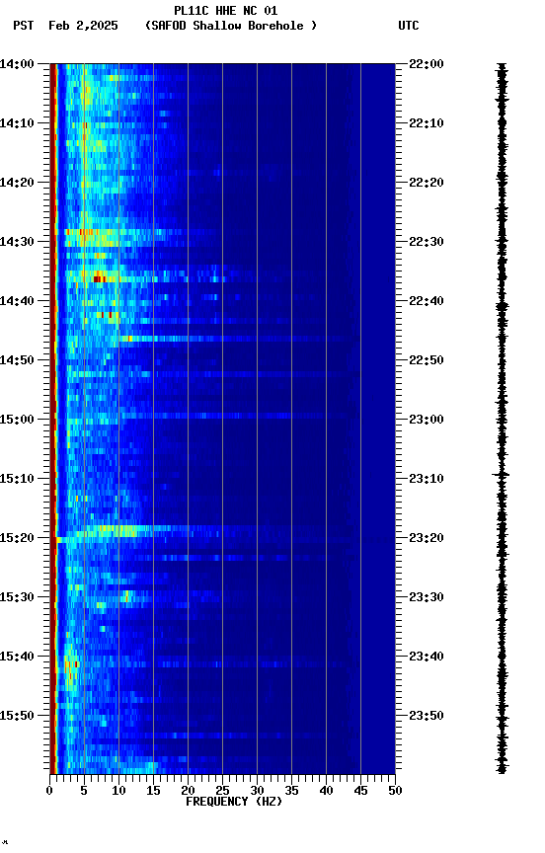Viewport: 545px width, 853px height.
Task: Click the 45 Hz frequency tick label
Action: [x=360, y=791]
